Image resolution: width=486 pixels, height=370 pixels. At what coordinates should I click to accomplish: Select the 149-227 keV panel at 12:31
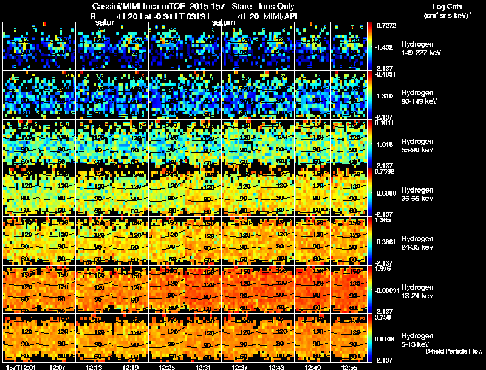click(204, 47)
